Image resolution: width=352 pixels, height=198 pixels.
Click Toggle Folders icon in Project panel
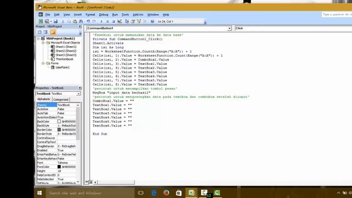[x=53, y=32]
